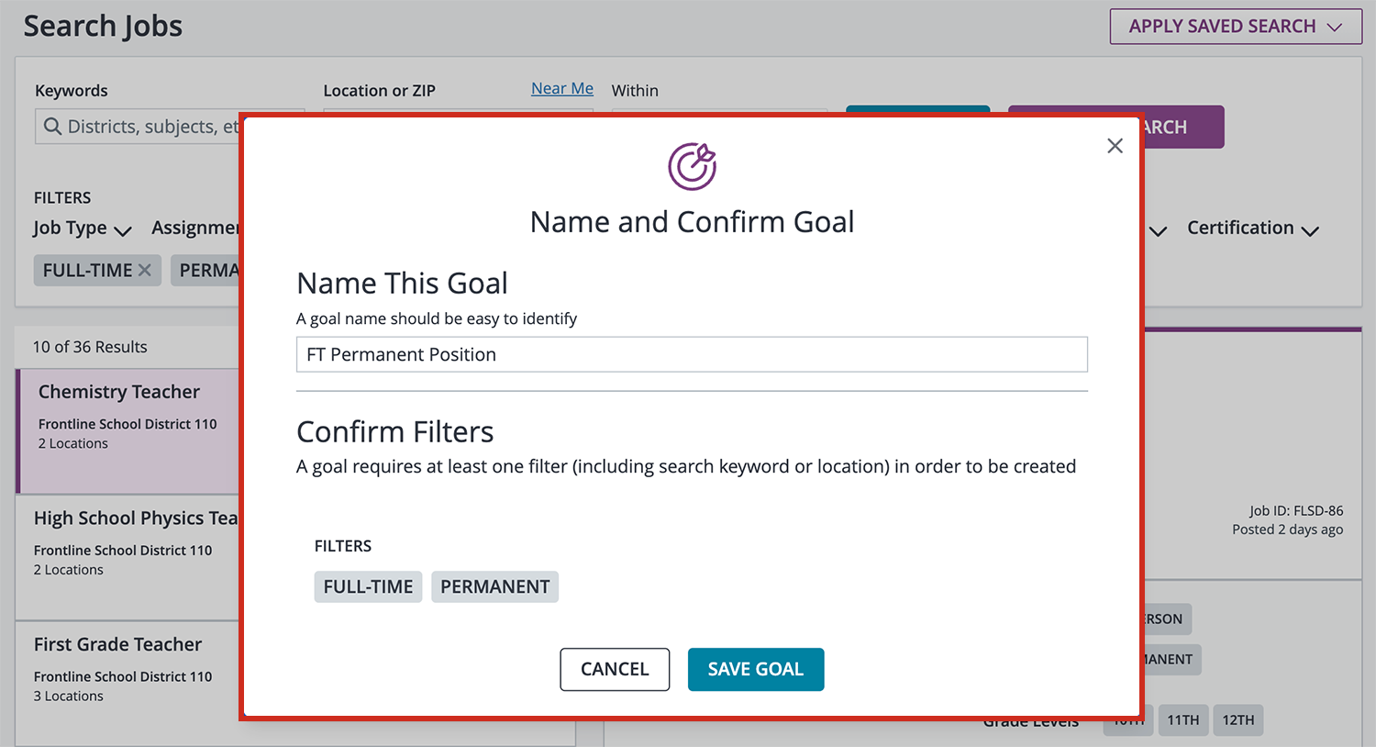Click the 11TH grade level tag
This screenshot has width=1376, height=747.
1182,720
